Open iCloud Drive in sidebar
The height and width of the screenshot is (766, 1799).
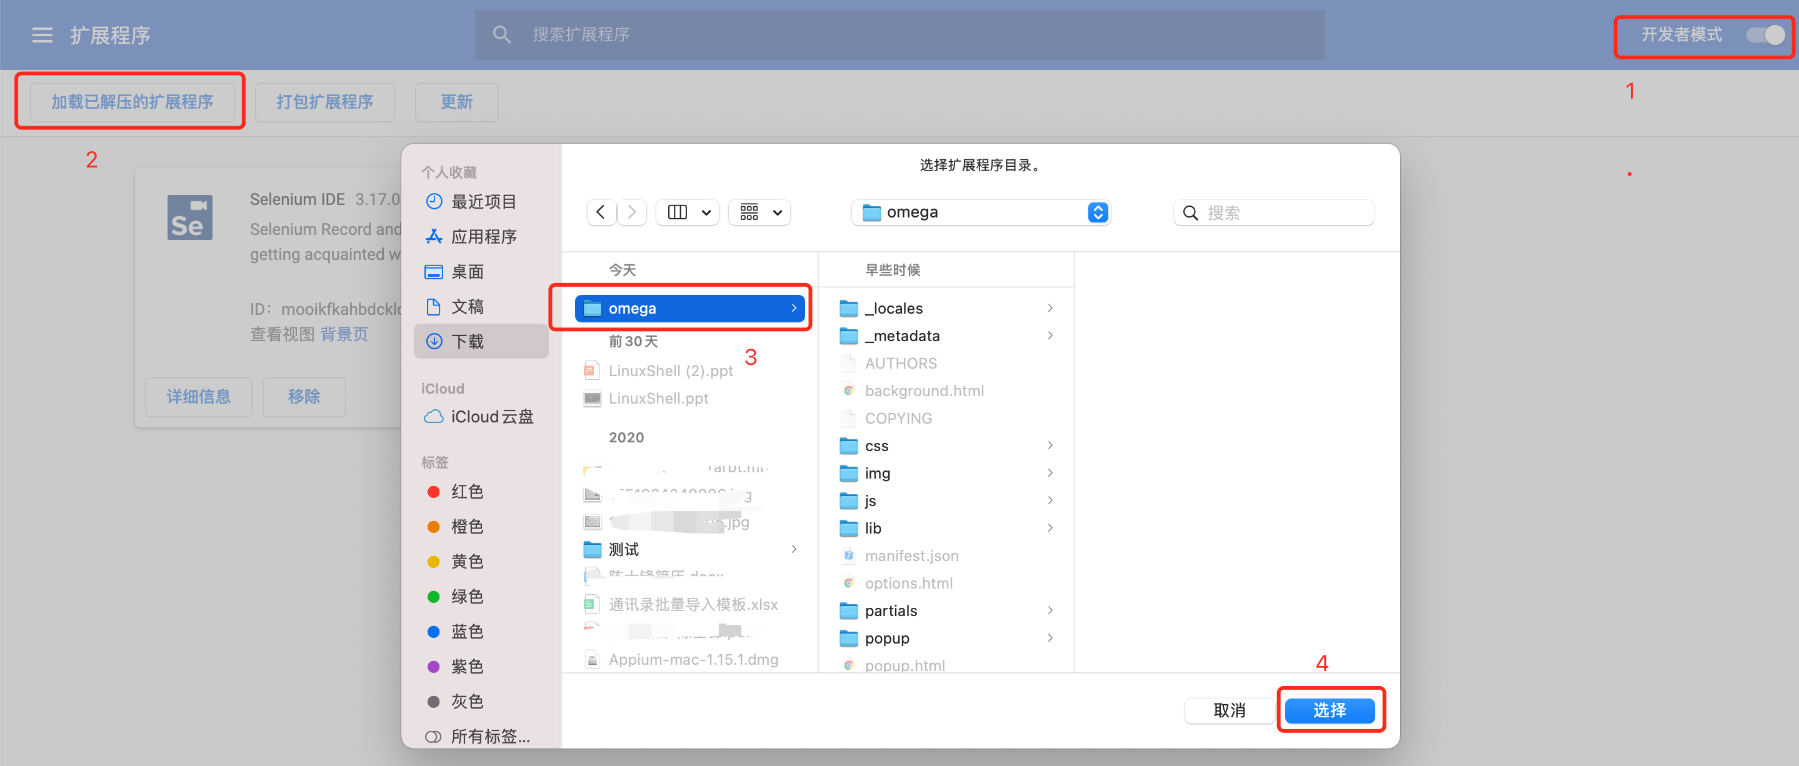(x=492, y=417)
